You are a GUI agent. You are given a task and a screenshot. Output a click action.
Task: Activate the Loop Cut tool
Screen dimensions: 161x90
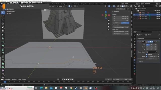[x=3, y=57]
